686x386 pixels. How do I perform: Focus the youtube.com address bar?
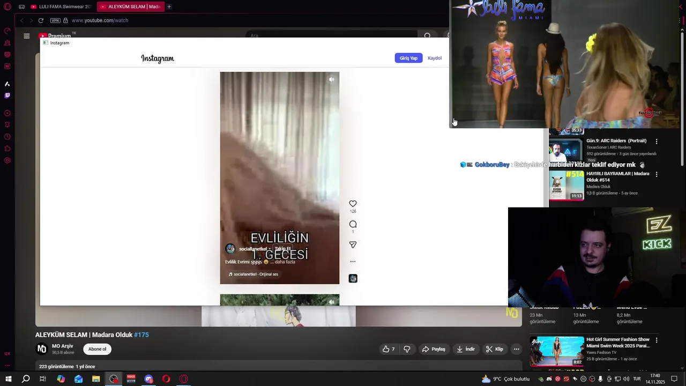coord(100,20)
